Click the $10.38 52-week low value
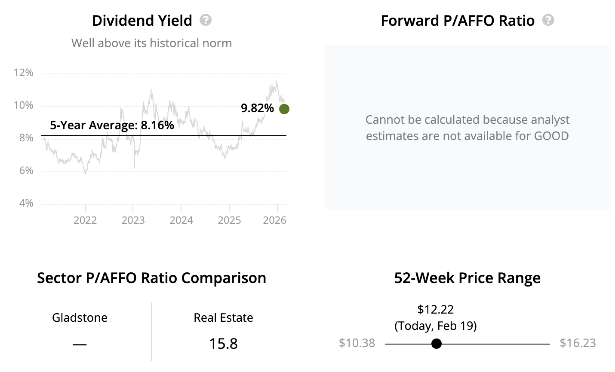The width and height of the screenshot is (615, 372). click(x=357, y=343)
